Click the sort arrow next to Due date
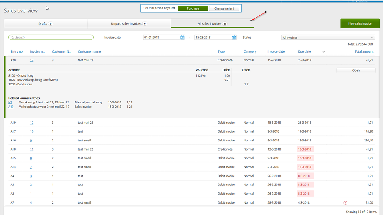The image size is (383, 215). coord(324,52)
